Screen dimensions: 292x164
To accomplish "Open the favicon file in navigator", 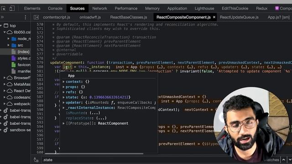I will (24, 65).
